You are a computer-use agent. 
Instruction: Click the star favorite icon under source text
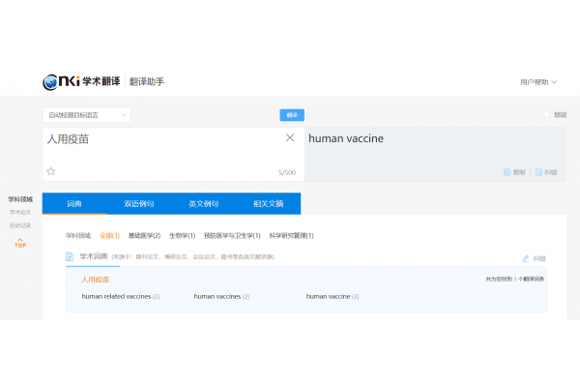click(51, 171)
